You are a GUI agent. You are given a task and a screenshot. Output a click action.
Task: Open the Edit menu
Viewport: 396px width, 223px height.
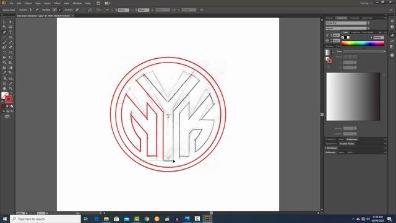pos(19,3)
